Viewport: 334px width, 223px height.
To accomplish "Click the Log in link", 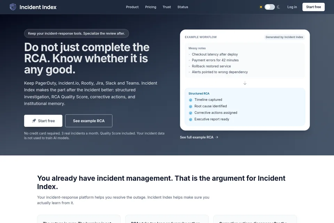I will [292, 7].
